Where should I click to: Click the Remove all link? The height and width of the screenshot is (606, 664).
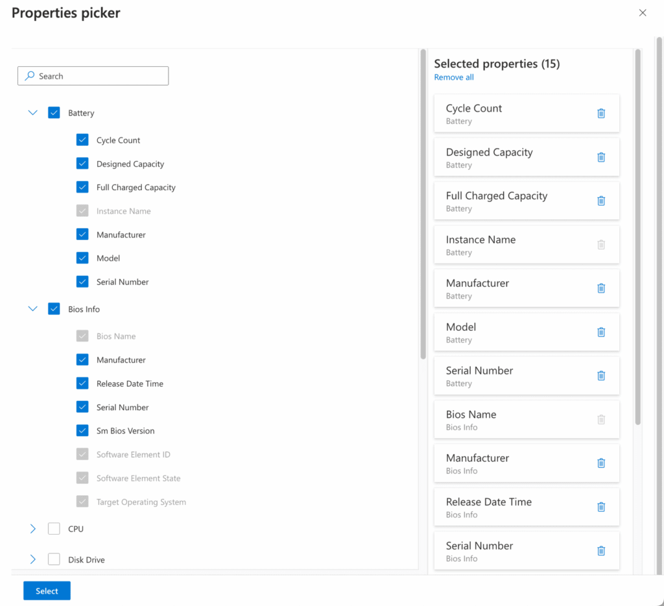tap(453, 77)
